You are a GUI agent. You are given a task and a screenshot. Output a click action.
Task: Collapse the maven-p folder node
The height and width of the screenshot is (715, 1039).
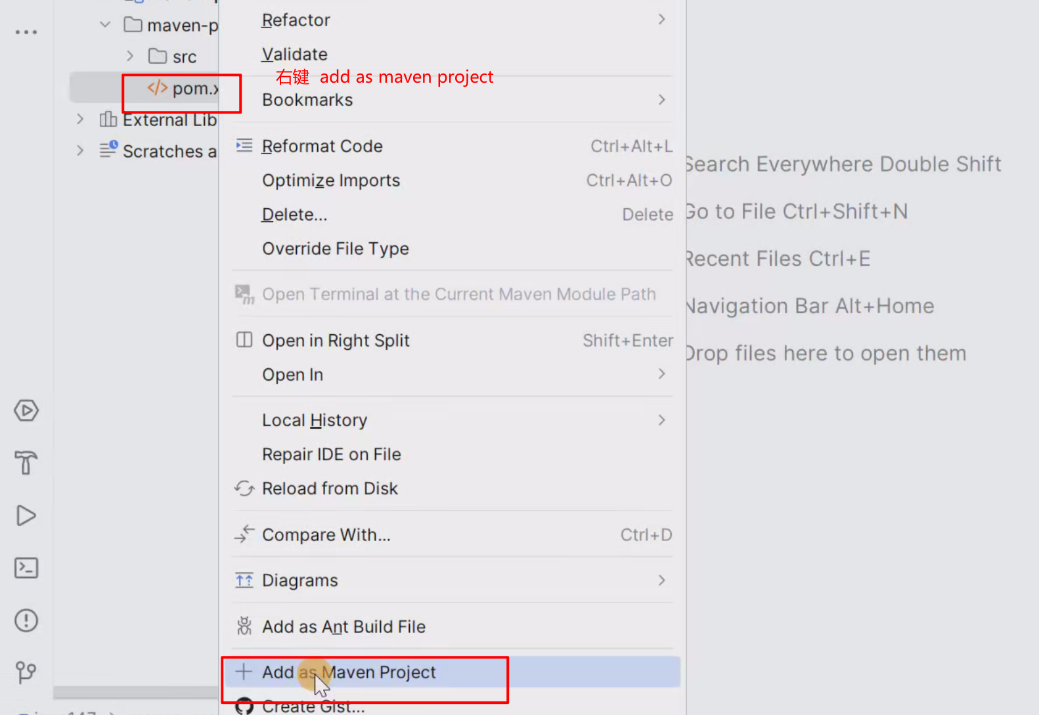click(x=105, y=25)
